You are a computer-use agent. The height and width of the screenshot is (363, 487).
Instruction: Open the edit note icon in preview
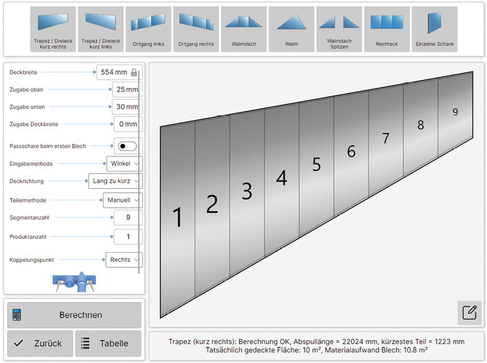pos(470,312)
